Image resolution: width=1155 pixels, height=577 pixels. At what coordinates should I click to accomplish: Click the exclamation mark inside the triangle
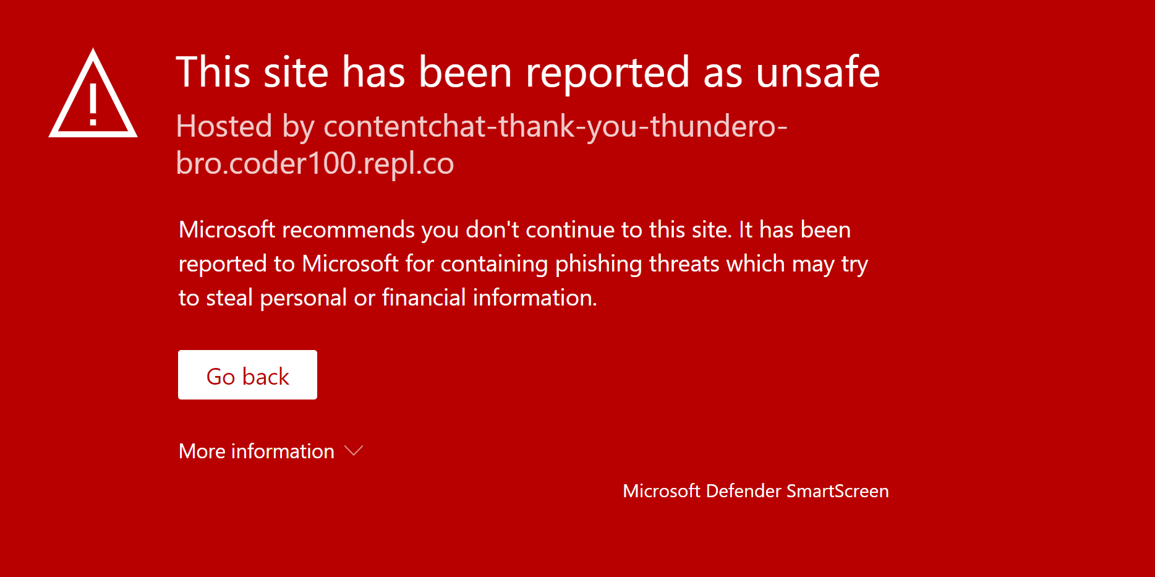[x=93, y=104]
